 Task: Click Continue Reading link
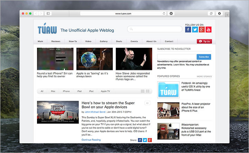click(91, 140)
